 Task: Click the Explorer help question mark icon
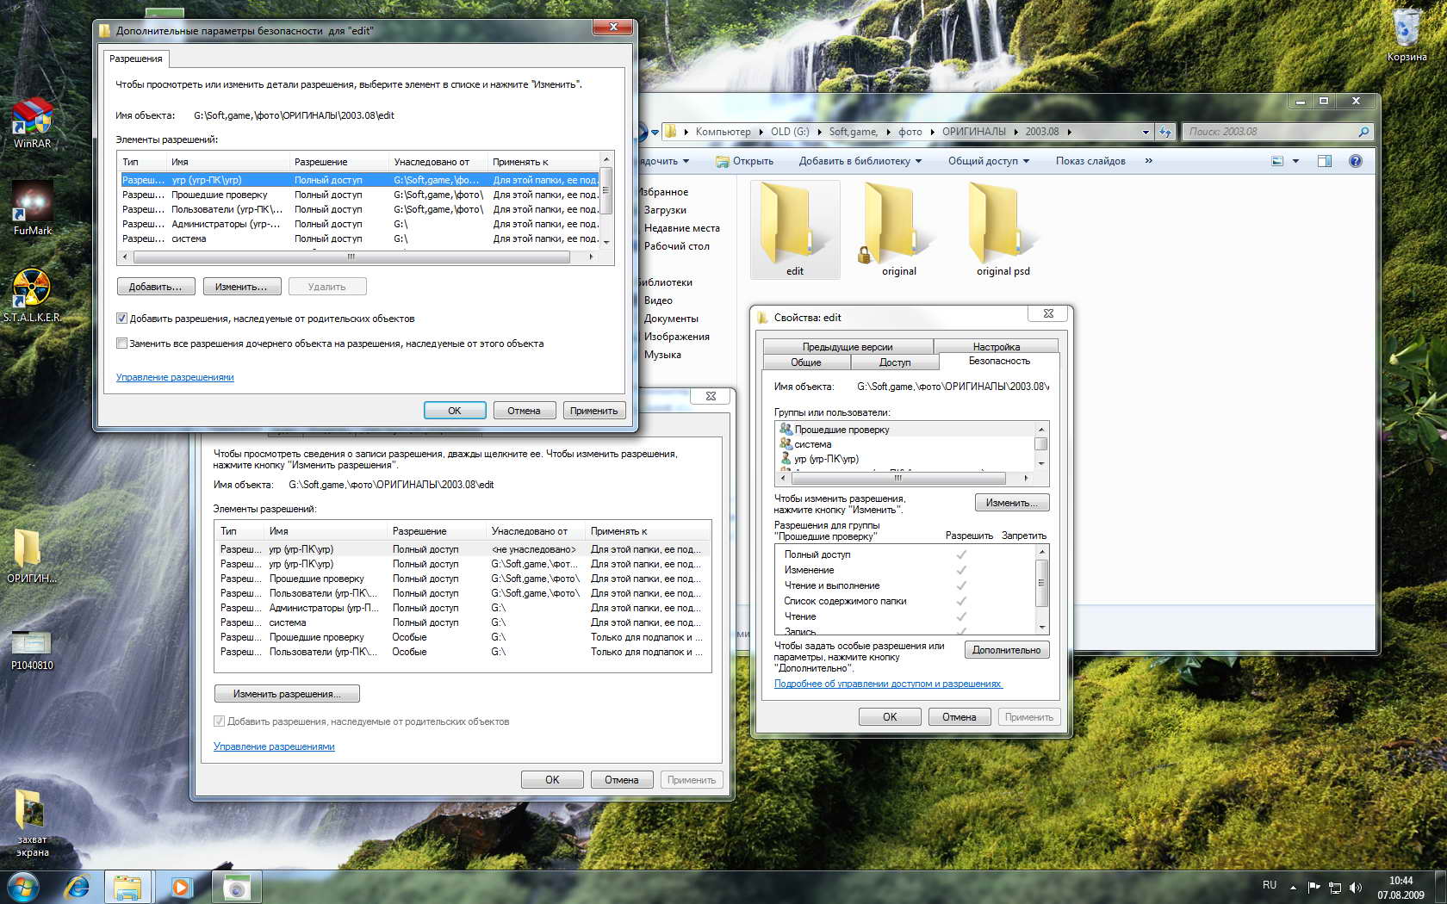pos(1355,161)
